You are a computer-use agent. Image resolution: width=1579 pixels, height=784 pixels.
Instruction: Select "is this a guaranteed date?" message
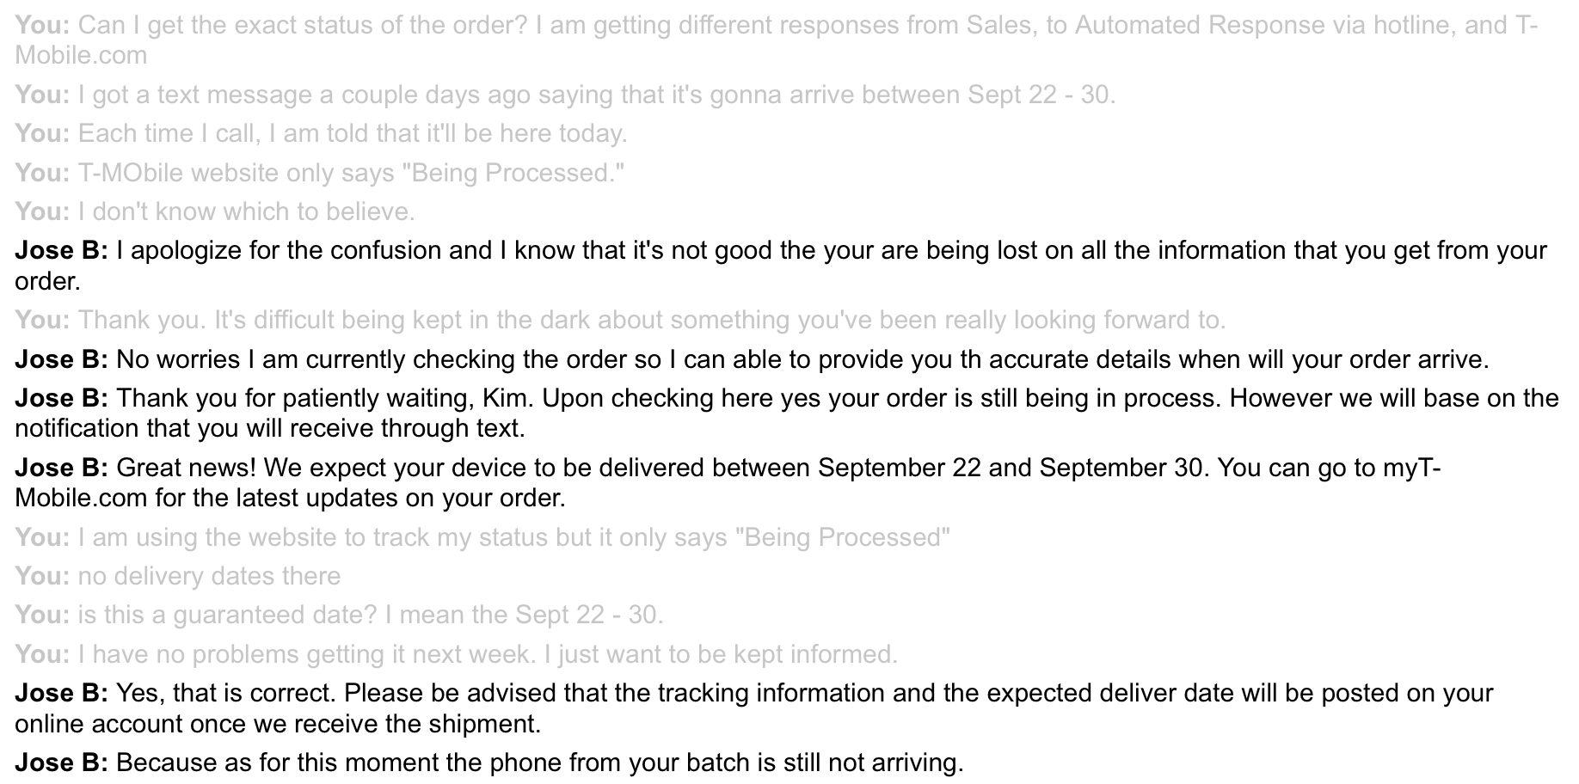(x=340, y=615)
